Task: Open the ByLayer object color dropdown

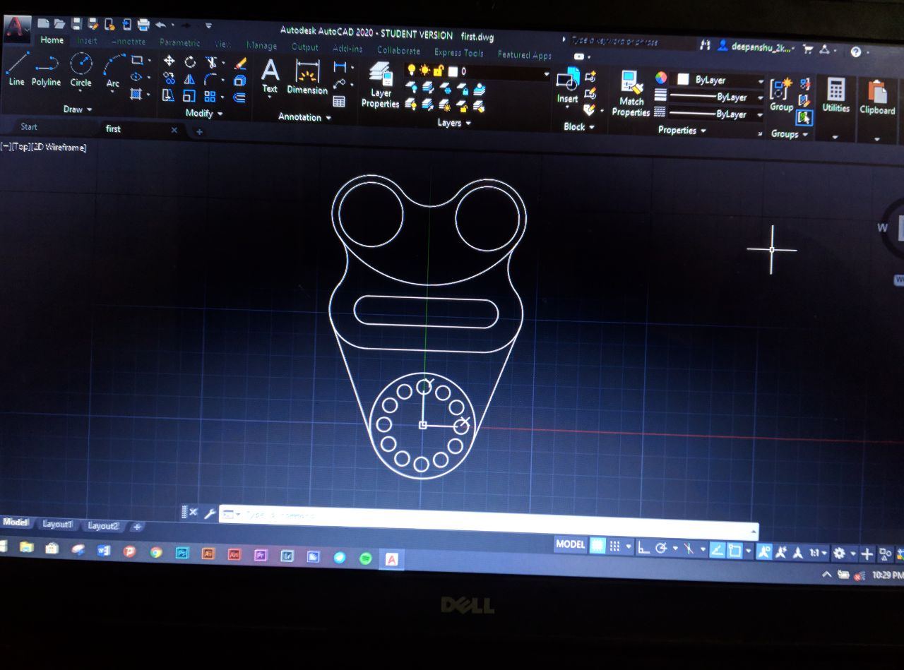Action: pos(760,81)
